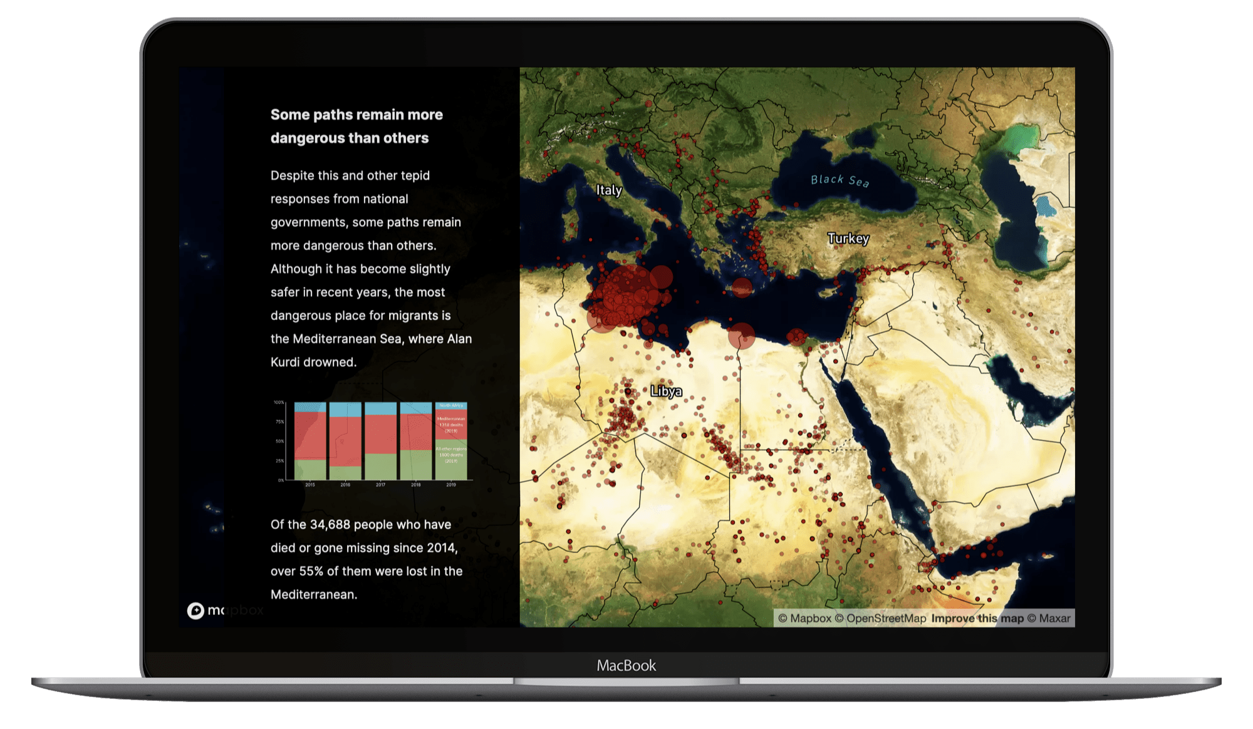Image resolution: width=1253 pixels, height=729 pixels.
Task: Open the © Mapbox attribution link
Action: tap(804, 618)
